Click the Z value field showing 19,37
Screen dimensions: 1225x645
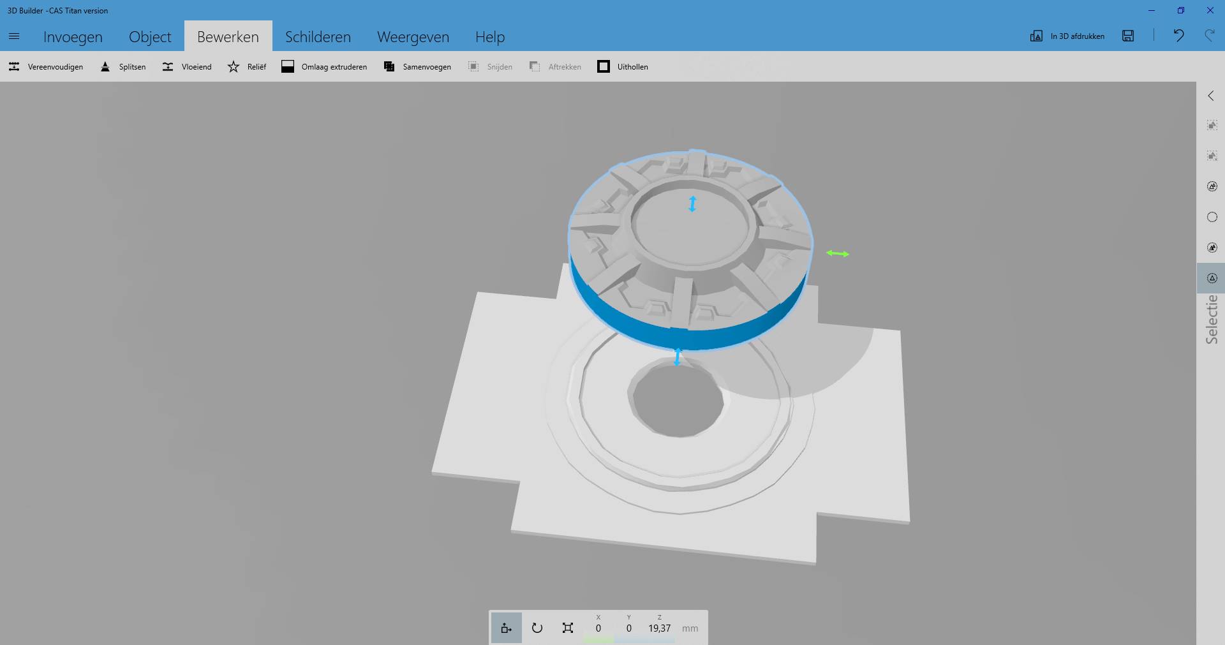pos(660,628)
